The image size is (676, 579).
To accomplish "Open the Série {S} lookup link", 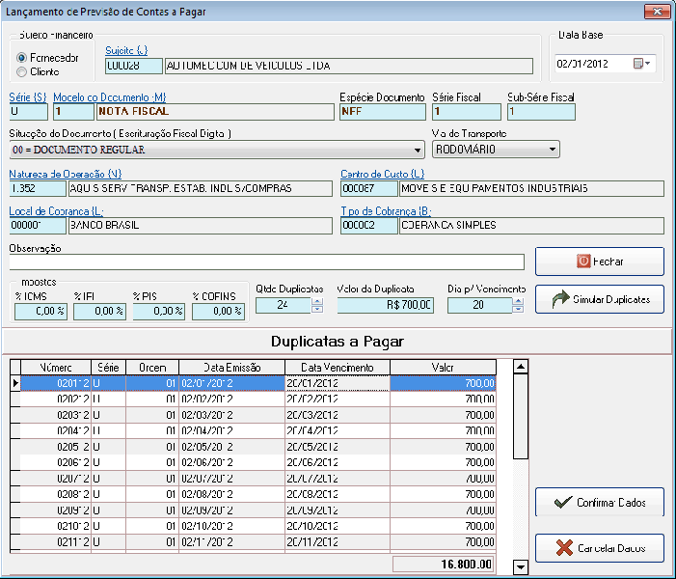I will tap(28, 97).
